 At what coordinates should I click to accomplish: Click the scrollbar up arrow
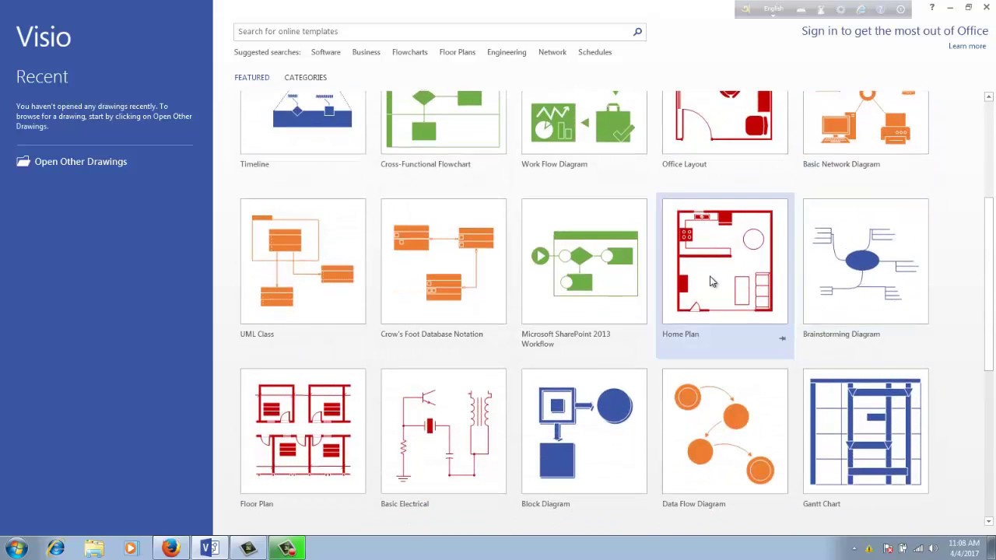(988, 96)
